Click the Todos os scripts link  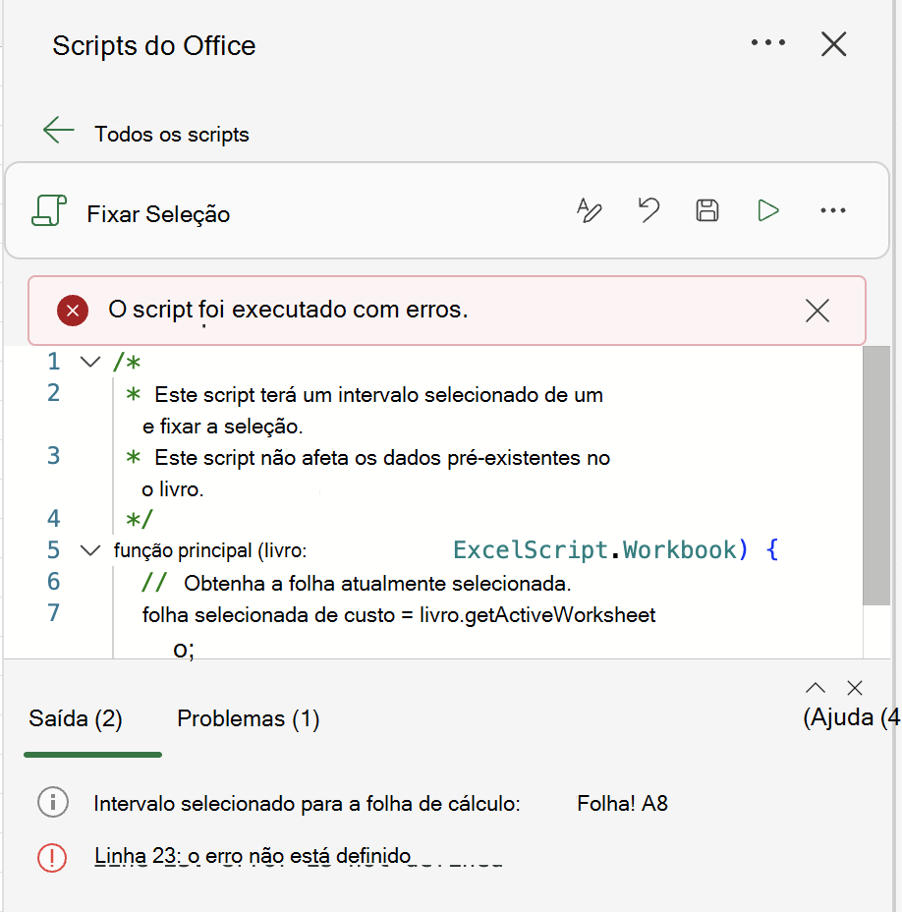coord(172,135)
